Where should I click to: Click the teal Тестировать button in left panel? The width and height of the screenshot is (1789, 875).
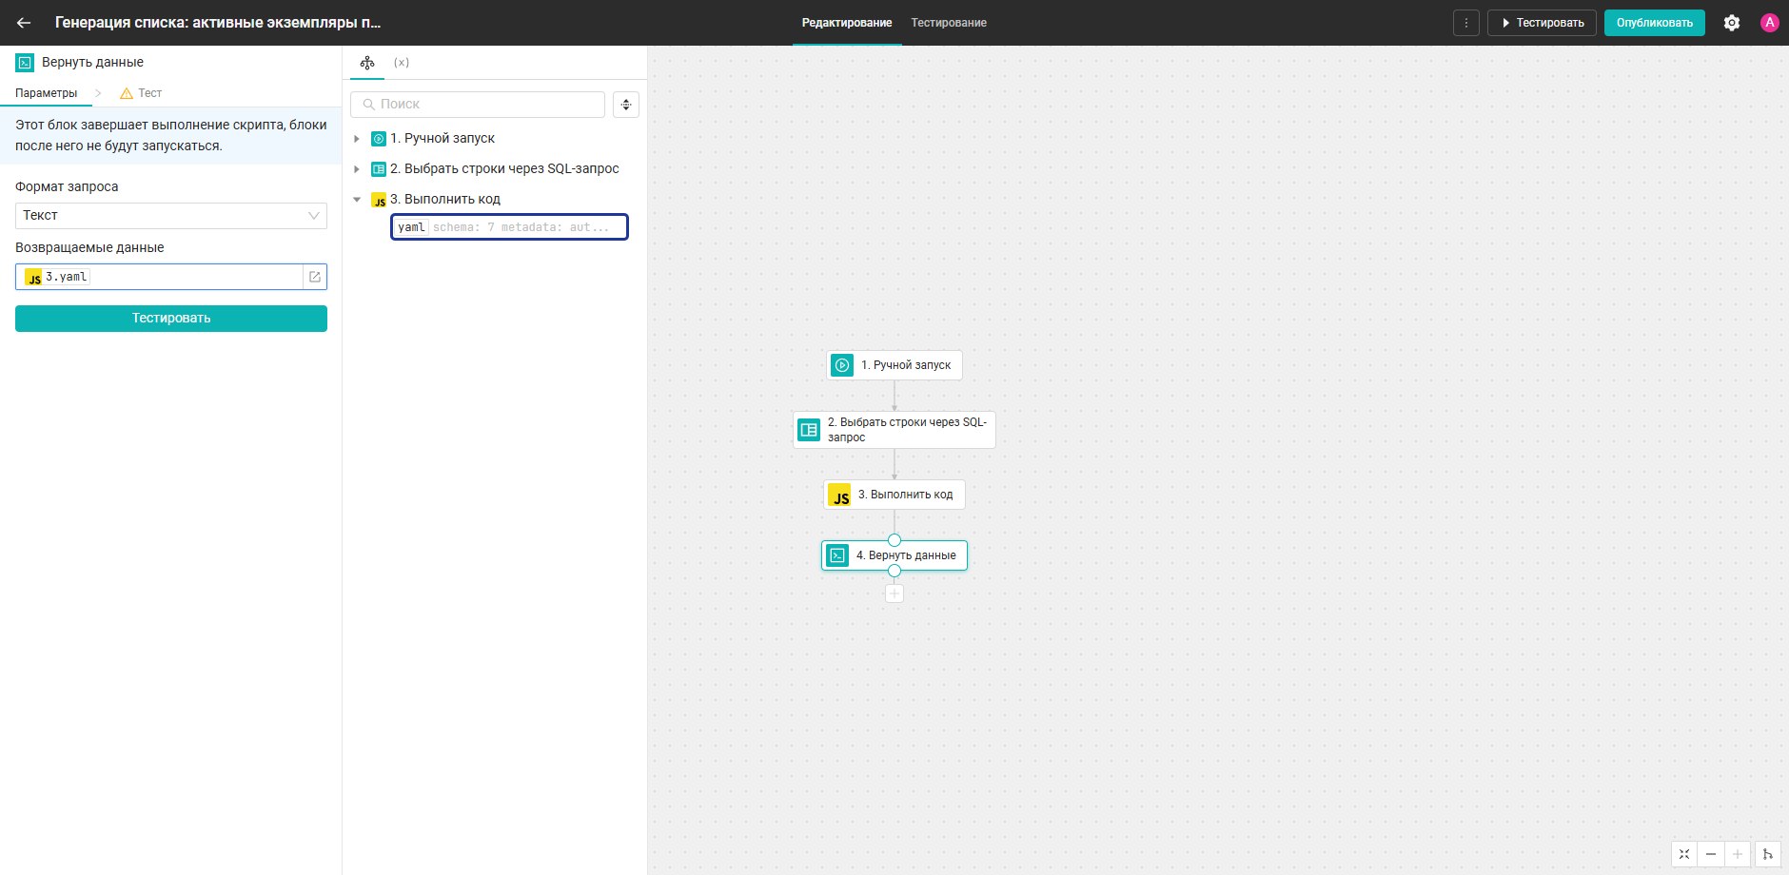coord(171,319)
